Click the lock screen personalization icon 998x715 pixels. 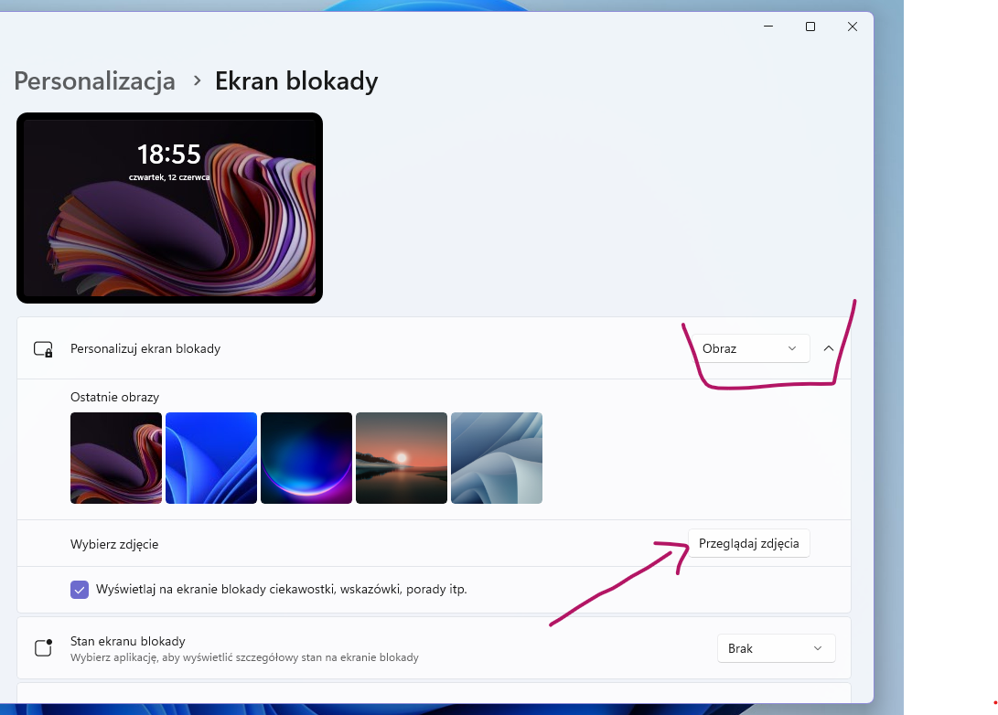coord(43,349)
